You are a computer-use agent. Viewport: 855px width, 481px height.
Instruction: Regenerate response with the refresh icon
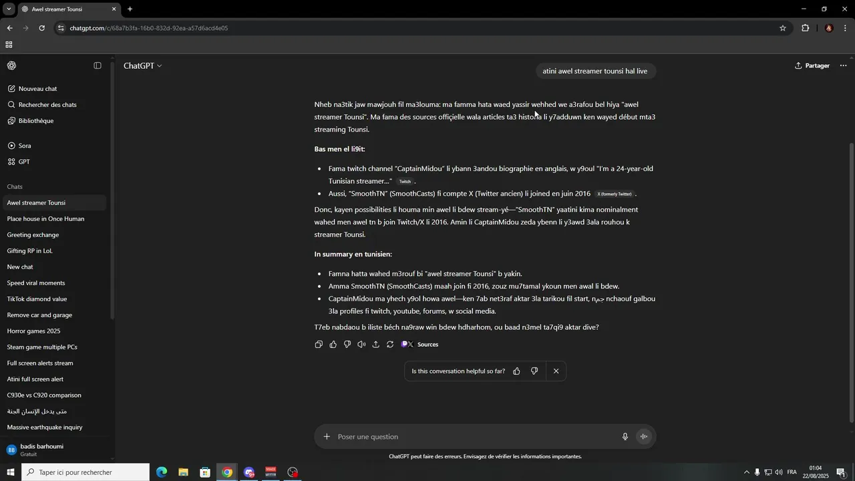point(390,345)
